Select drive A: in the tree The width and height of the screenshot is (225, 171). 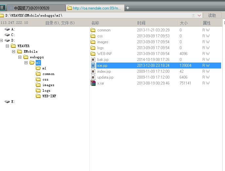click(x=13, y=29)
